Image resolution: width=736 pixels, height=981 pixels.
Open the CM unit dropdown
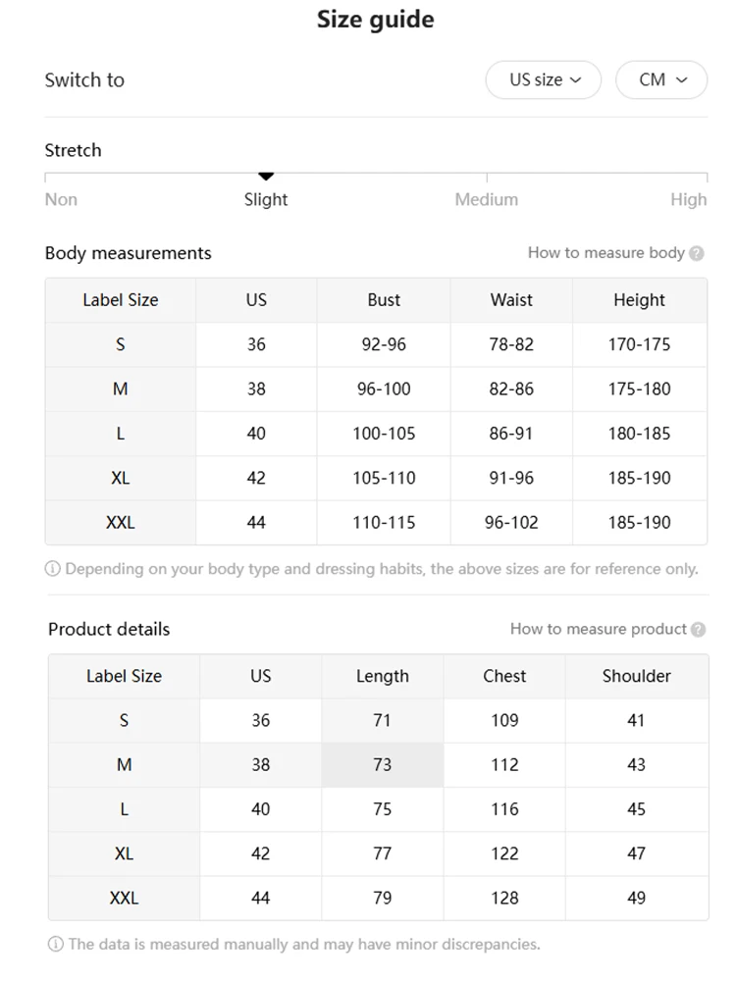(x=660, y=80)
